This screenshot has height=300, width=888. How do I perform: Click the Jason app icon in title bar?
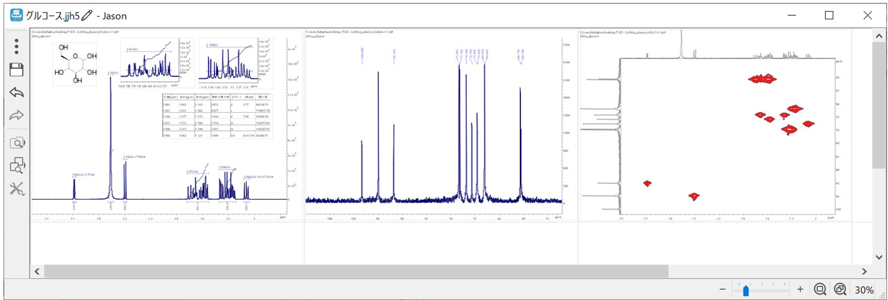tap(16, 15)
